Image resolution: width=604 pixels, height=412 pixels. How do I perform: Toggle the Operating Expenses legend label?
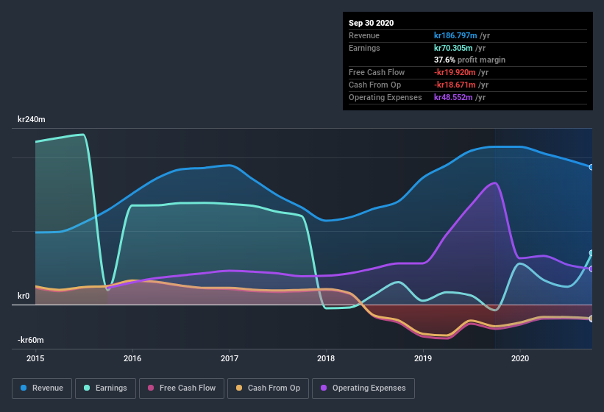369,388
